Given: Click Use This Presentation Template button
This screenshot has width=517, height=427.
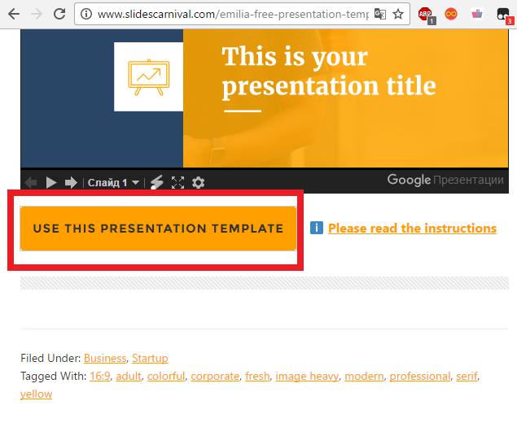Looking at the screenshot, I should click(x=158, y=229).
